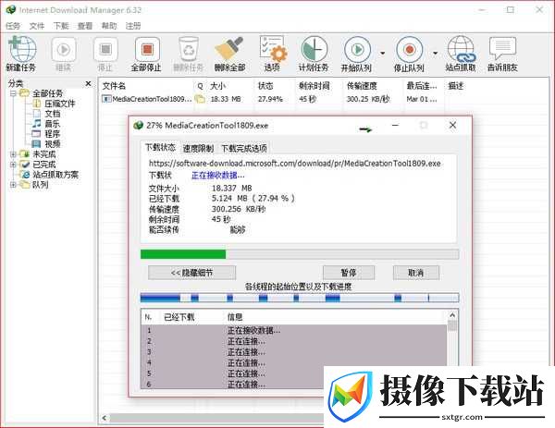Select thread 3 row in list
Image resolution: width=555 pixels, height=428 pixels.
click(294, 352)
